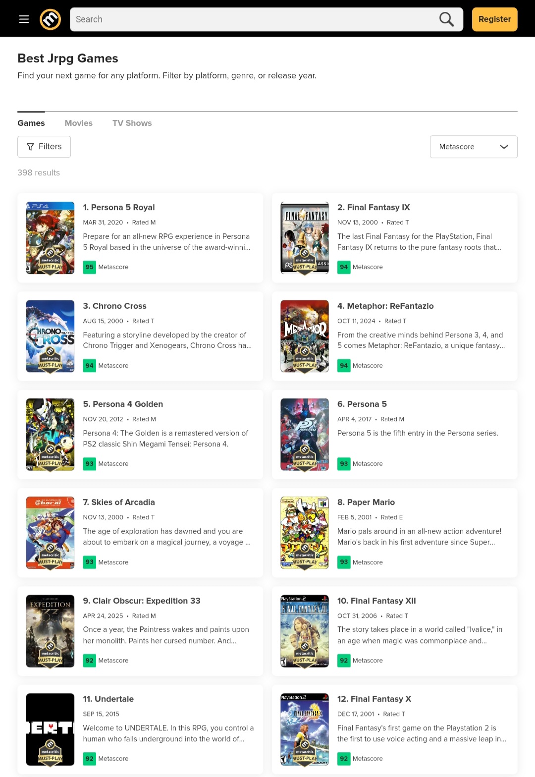Image resolution: width=535 pixels, height=777 pixels.
Task: Switch to the Games tab
Action: click(31, 123)
